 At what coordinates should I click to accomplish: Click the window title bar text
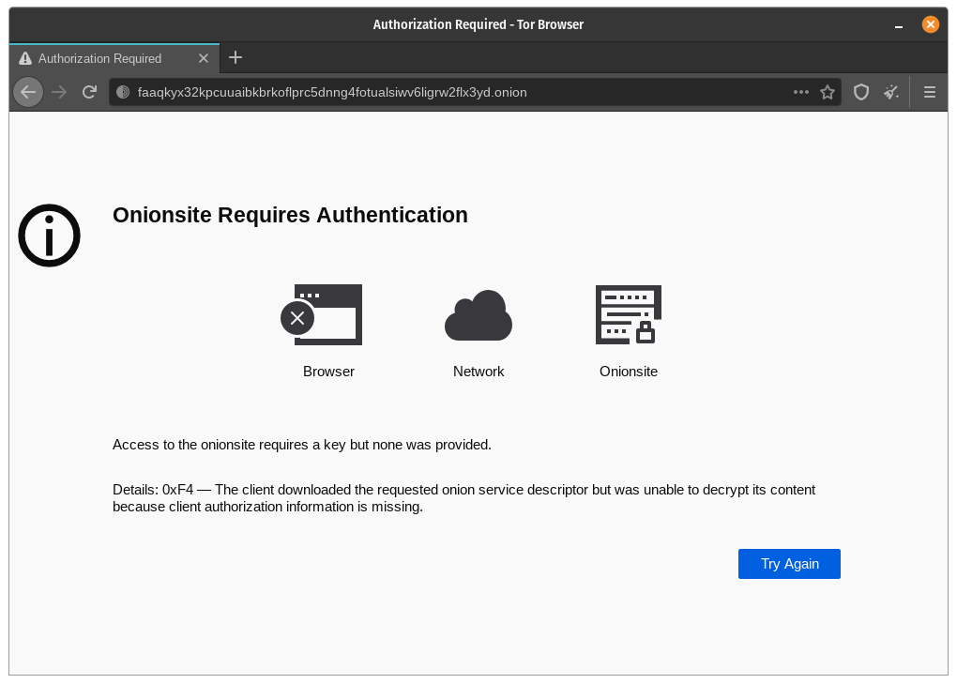click(478, 24)
